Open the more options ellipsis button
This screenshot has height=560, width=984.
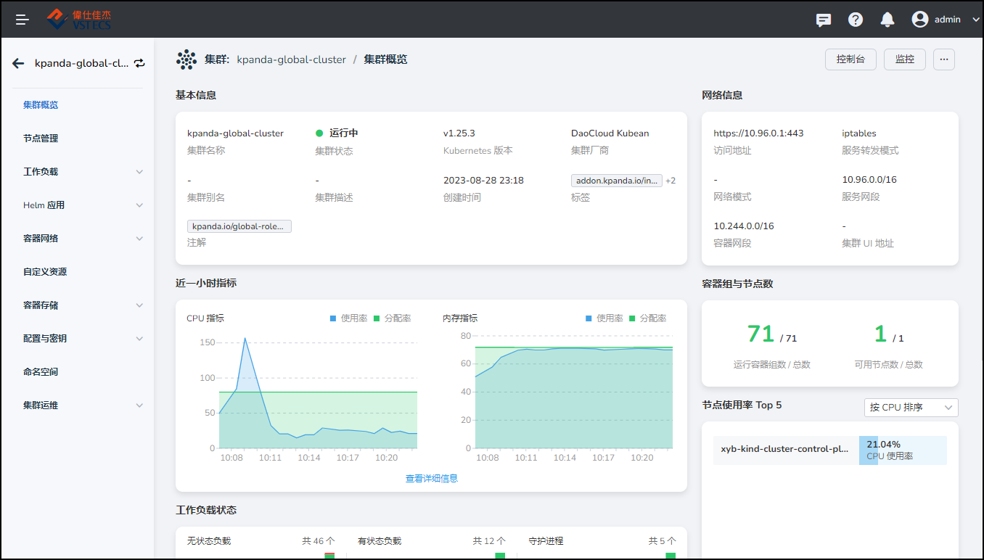tap(944, 59)
